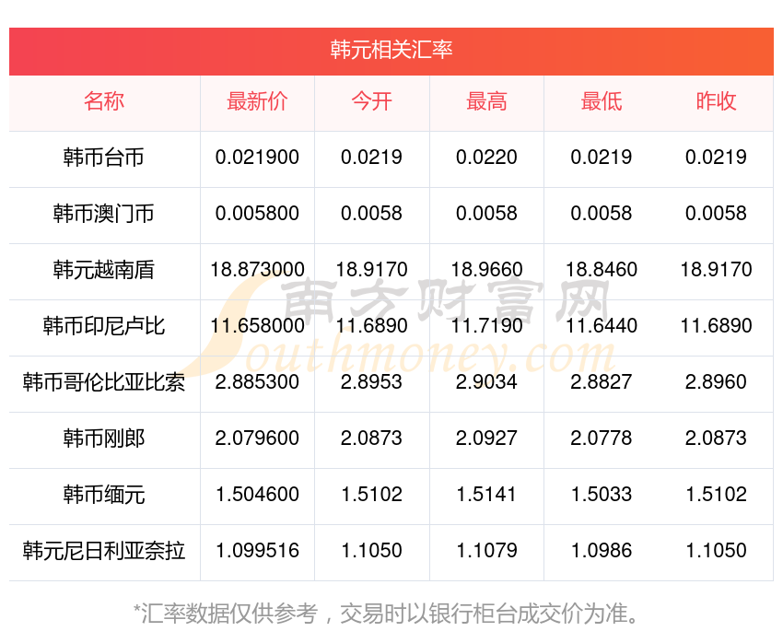Click the 名称 column header

104,101
